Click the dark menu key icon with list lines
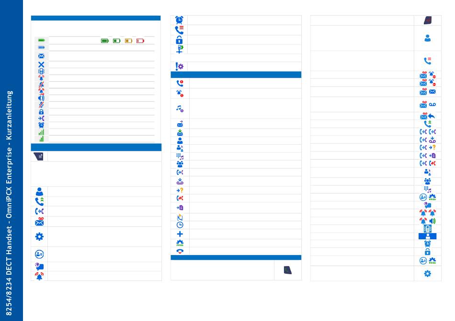Screen dimensions: 455x321 (x=39, y=156)
